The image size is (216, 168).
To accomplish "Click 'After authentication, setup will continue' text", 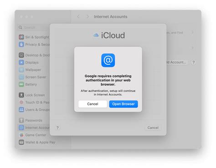I will (108, 92).
